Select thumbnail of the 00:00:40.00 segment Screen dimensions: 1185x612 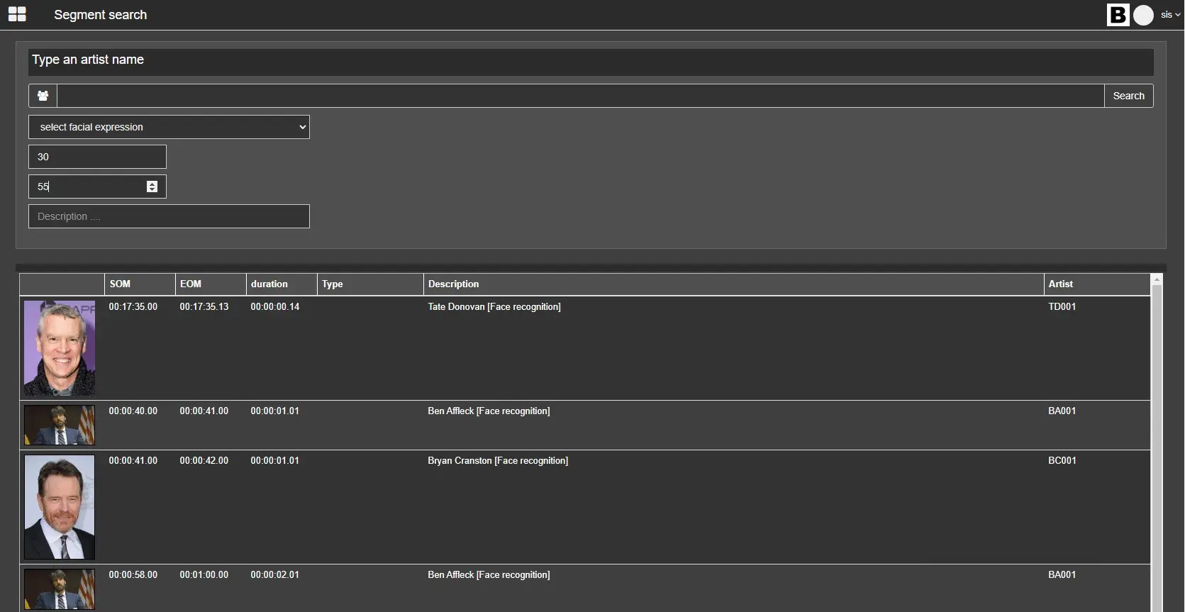60,425
